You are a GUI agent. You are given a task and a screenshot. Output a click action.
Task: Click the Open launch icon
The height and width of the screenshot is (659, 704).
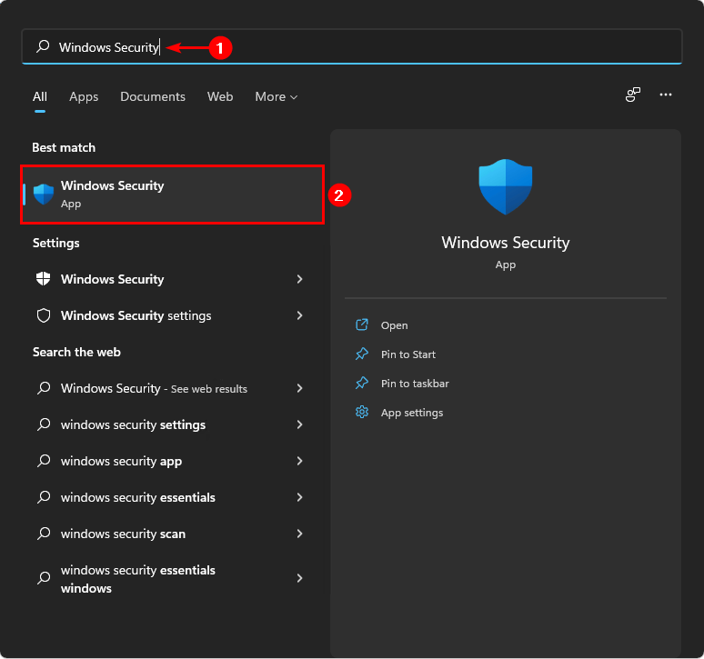pos(362,325)
